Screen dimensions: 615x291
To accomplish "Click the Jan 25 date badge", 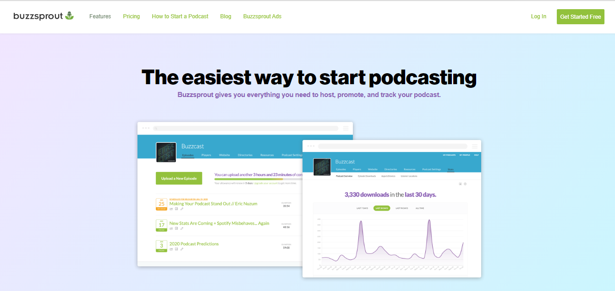I will (x=161, y=204).
